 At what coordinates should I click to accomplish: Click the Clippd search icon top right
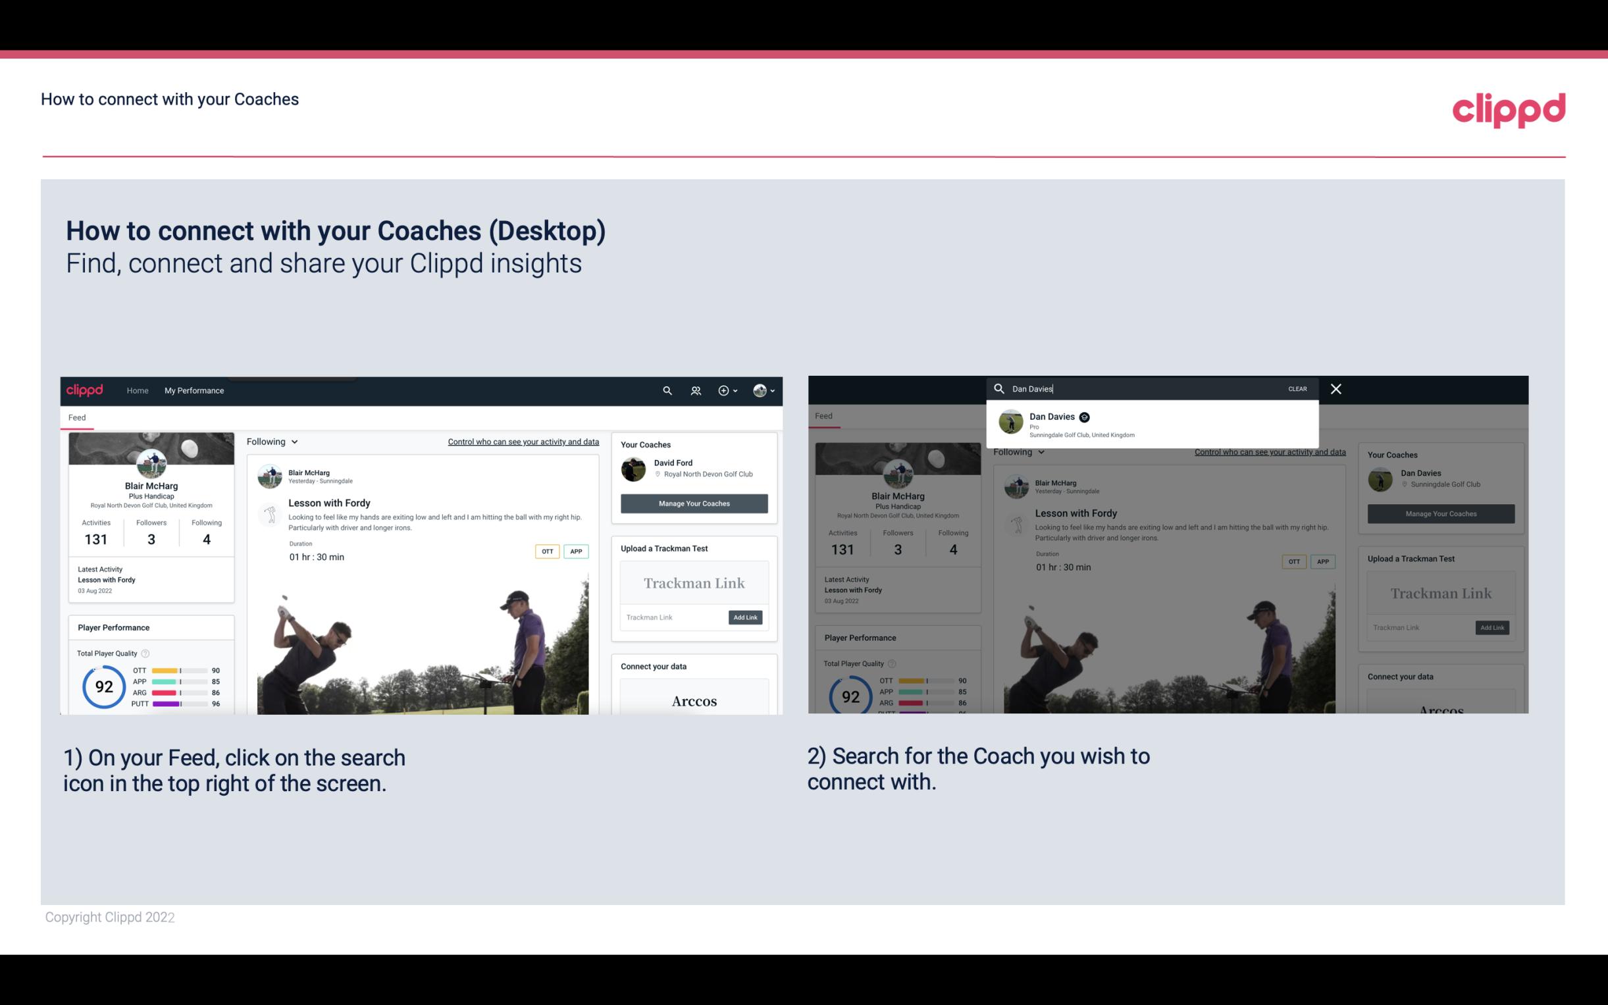(665, 390)
